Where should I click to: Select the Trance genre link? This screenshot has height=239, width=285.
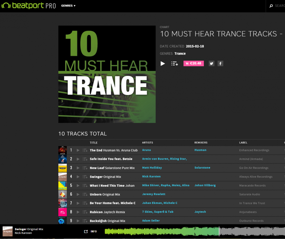(x=180, y=53)
